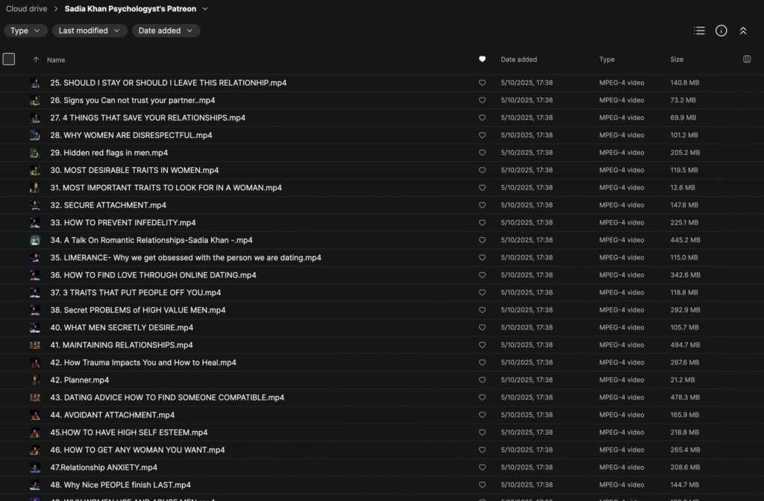Open the Last modified filter dropdown
Screen dimensions: 764x501
[90, 31]
